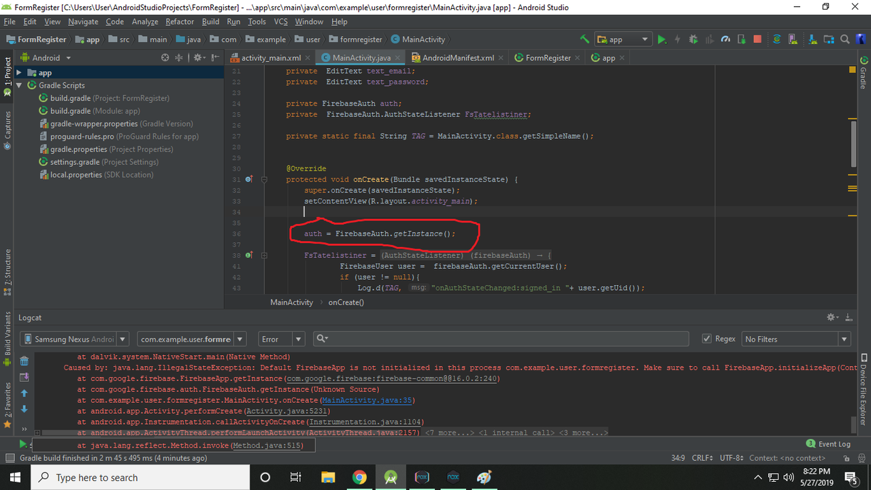Clear logcat with the trash icon
The image size is (871, 490).
coord(24,361)
